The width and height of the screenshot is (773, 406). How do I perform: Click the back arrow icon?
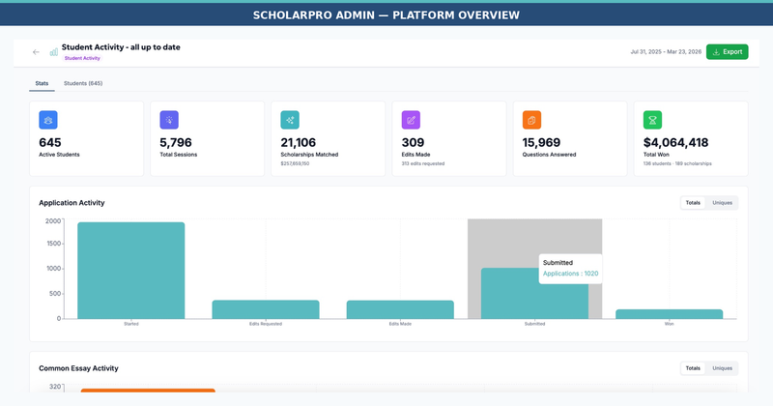[36, 52]
